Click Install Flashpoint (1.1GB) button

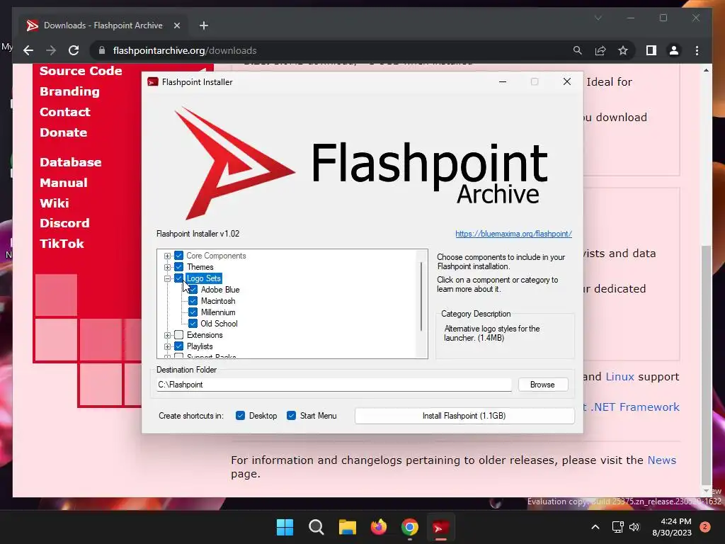[x=464, y=415]
